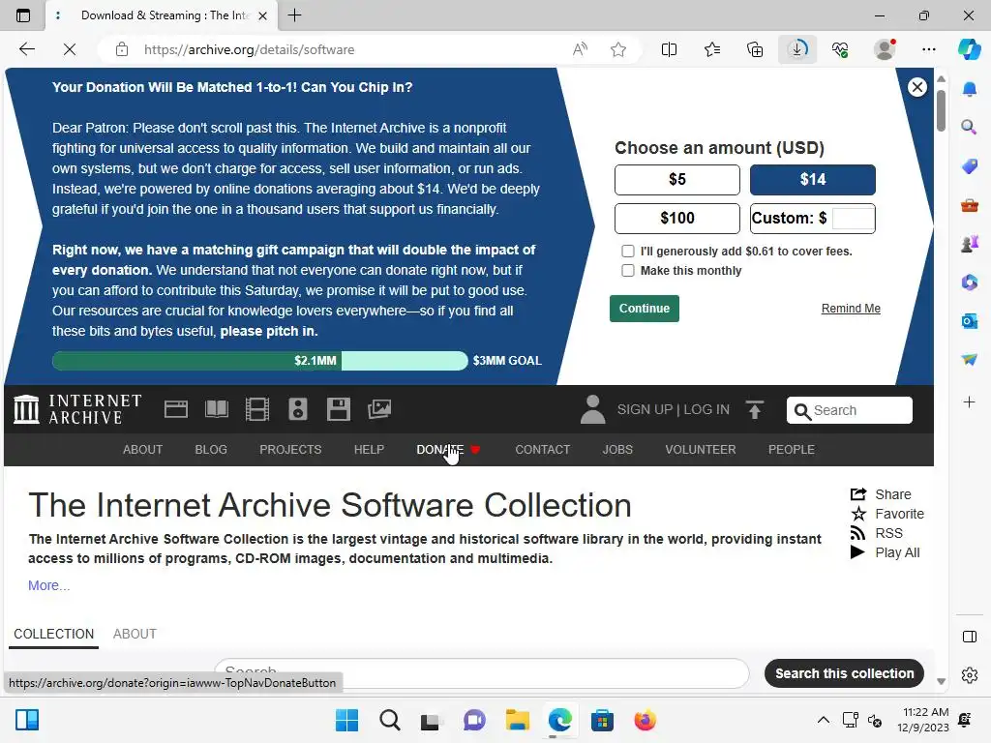Stop loading the page
The width and height of the screenshot is (991, 743).
coord(70,49)
